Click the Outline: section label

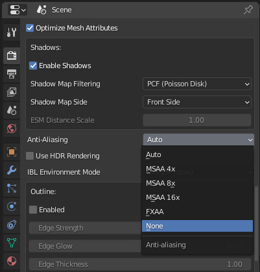tap(43, 192)
